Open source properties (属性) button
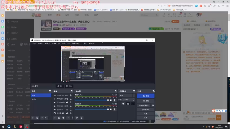Image resolution: width=230 pixels, height=129 pixels. [x=60, y=86]
